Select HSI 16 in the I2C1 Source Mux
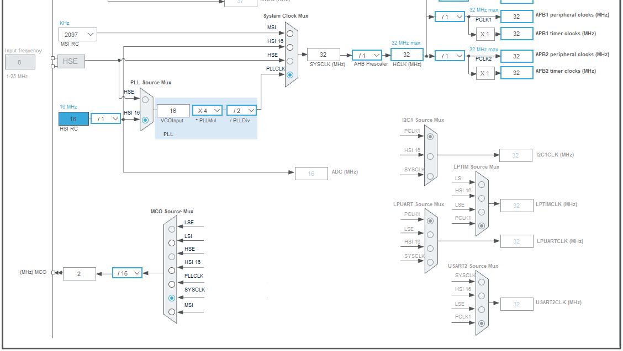 click(430, 156)
